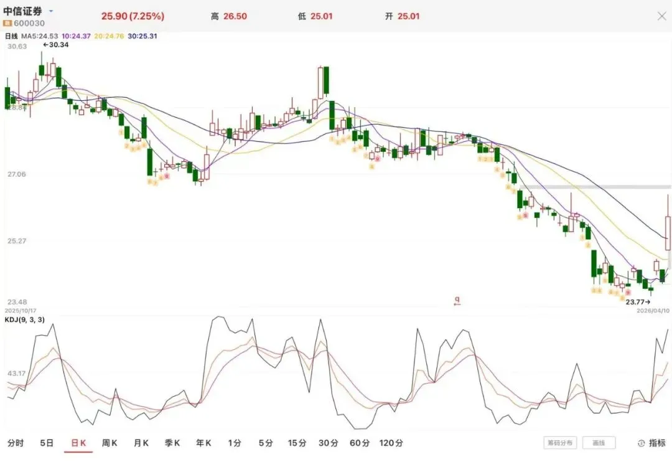
Task: Click the start date 2025/10/17
Action: 21,311
